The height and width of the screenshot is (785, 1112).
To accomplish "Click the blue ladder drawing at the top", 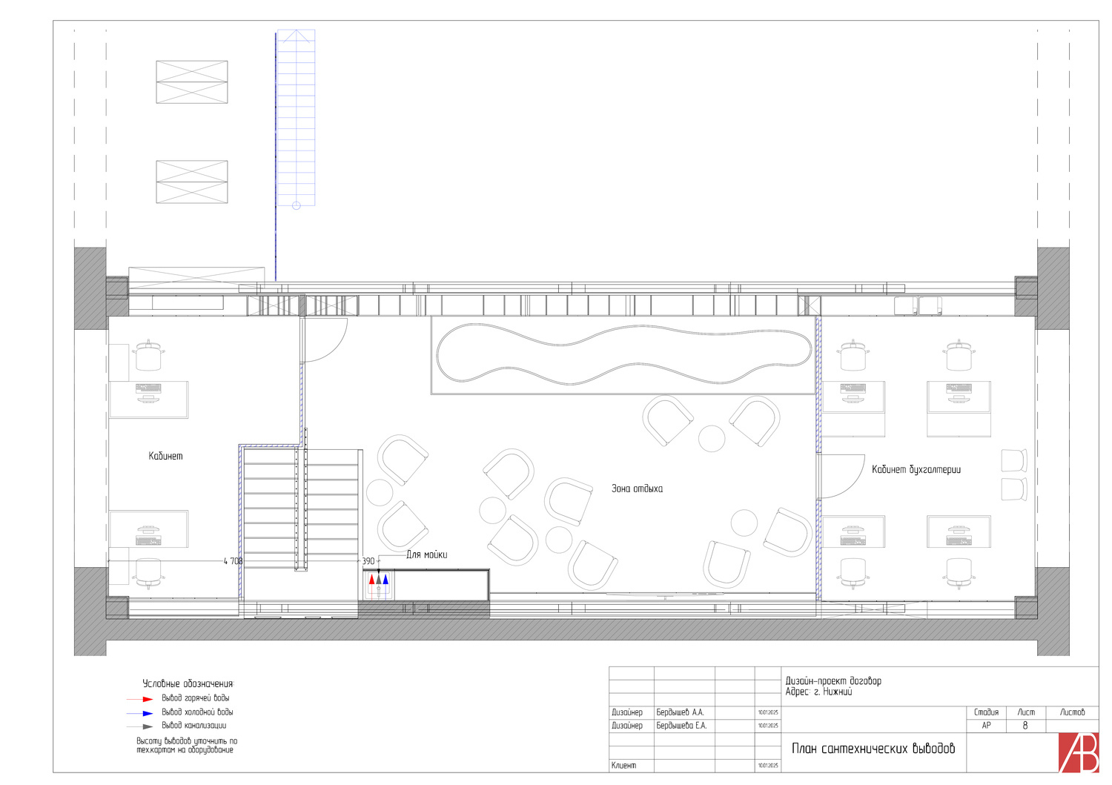I will (296, 119).
